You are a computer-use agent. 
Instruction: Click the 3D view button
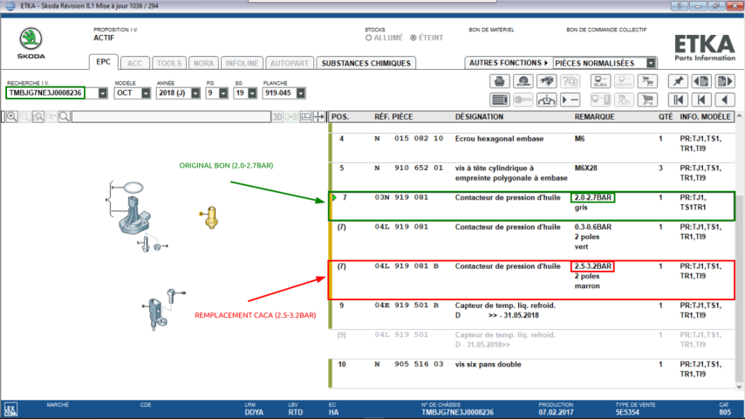click(278, 116)
